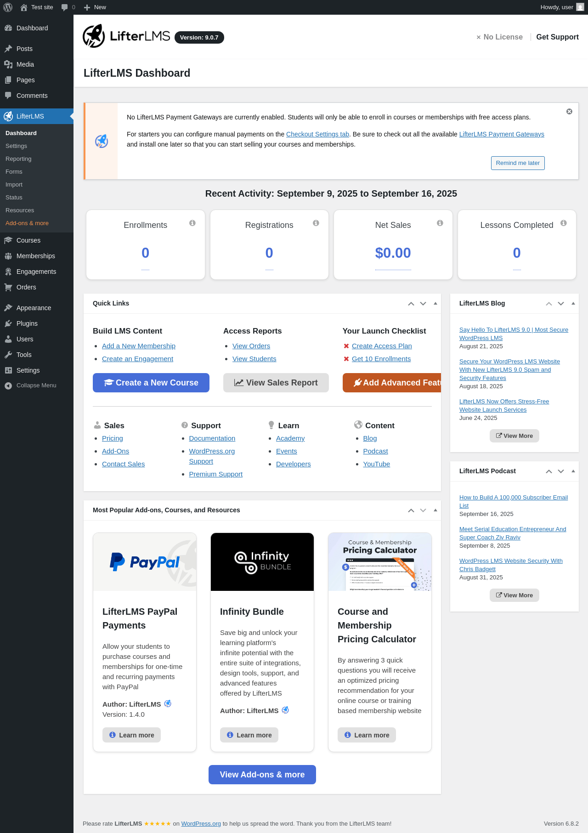This screenshot has width=588, height=833.
Task: Click Remind me later button
Action: pyautogui.click(x=518, y=163)
